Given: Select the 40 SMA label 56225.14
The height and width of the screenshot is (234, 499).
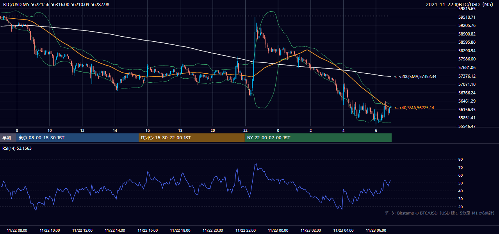Looking at the screenshot, I should click(414, 108).
